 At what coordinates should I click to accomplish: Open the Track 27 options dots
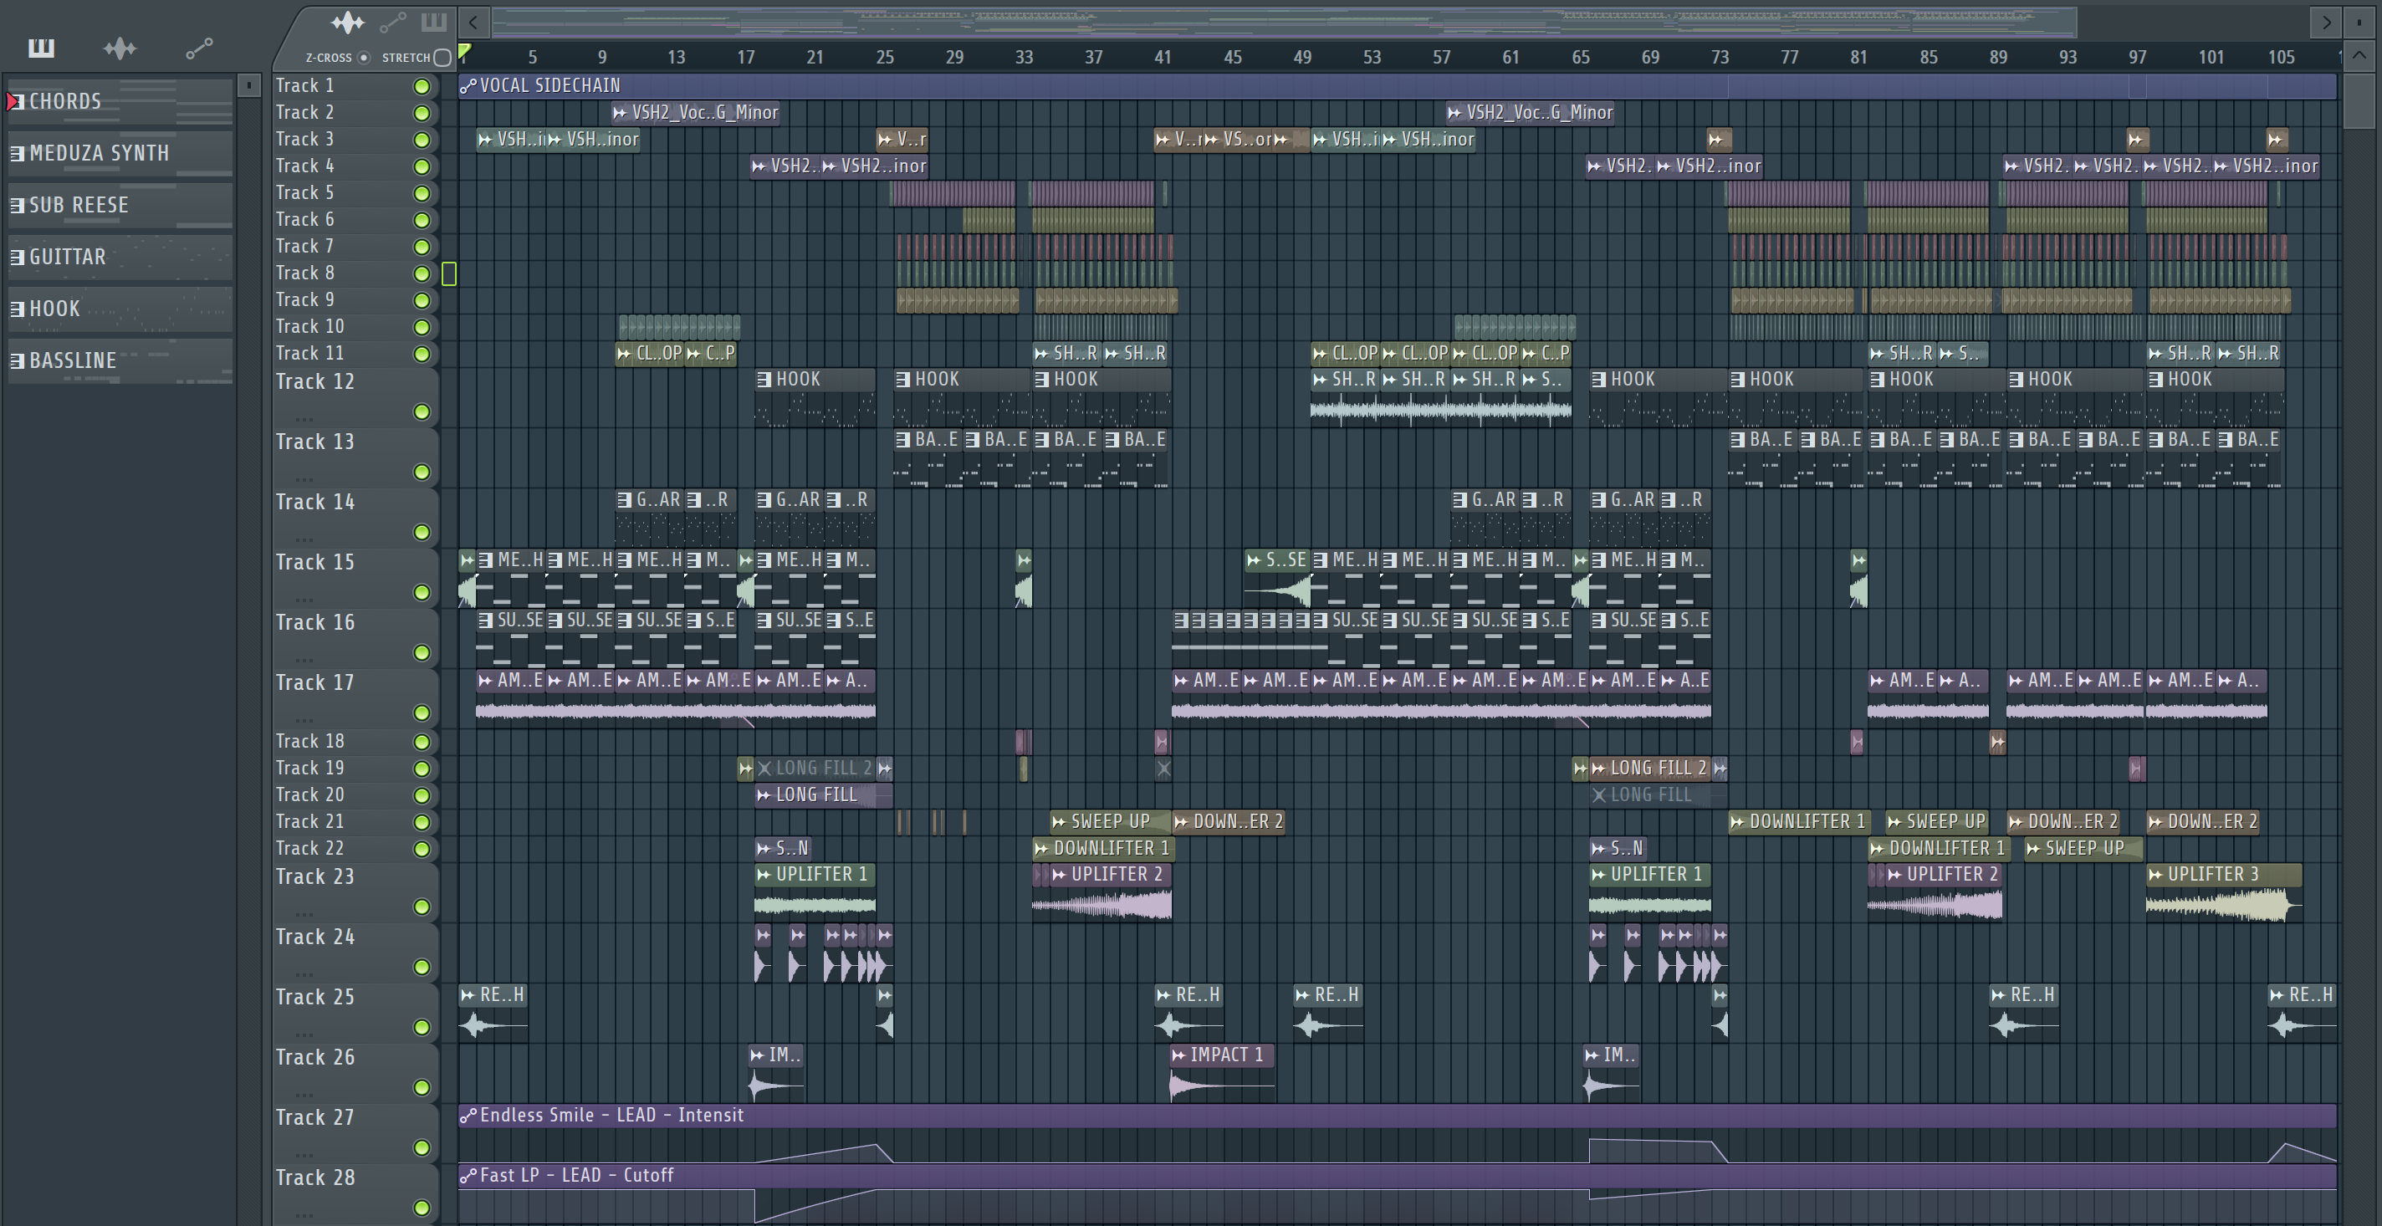pyautogui.click(x=304, y=1154)
